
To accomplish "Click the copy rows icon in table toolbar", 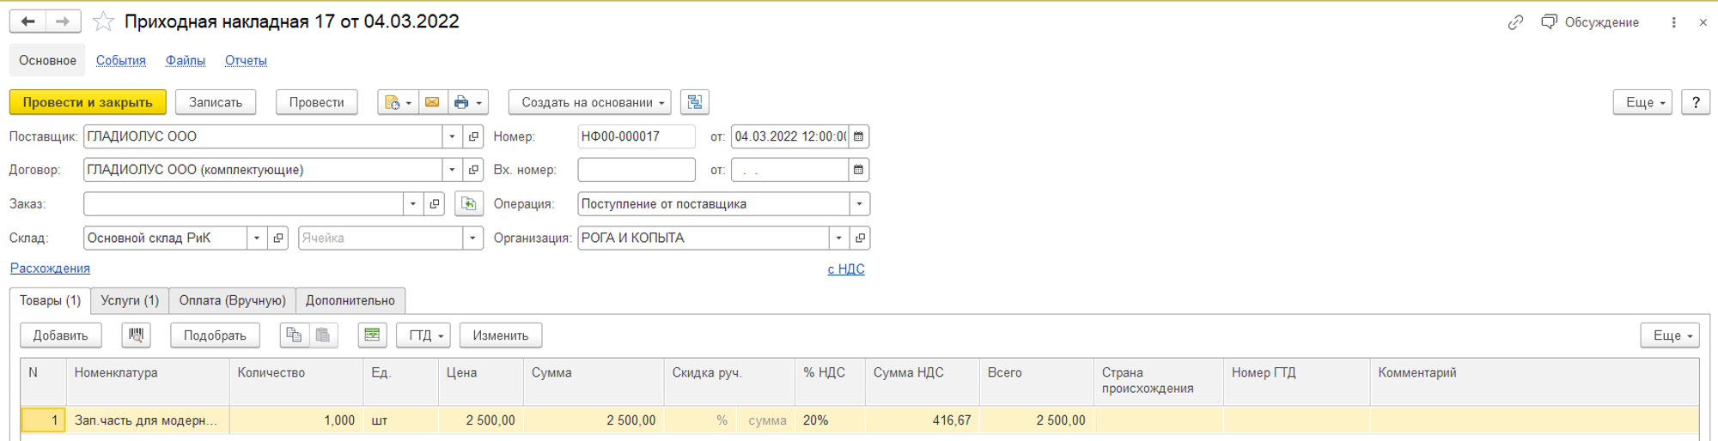I will tap(294, 335).
